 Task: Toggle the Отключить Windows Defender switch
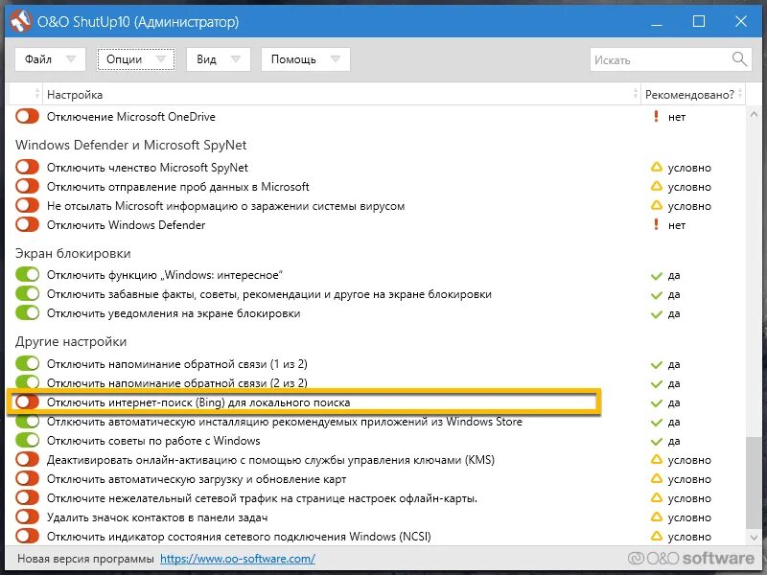[27, 224]
